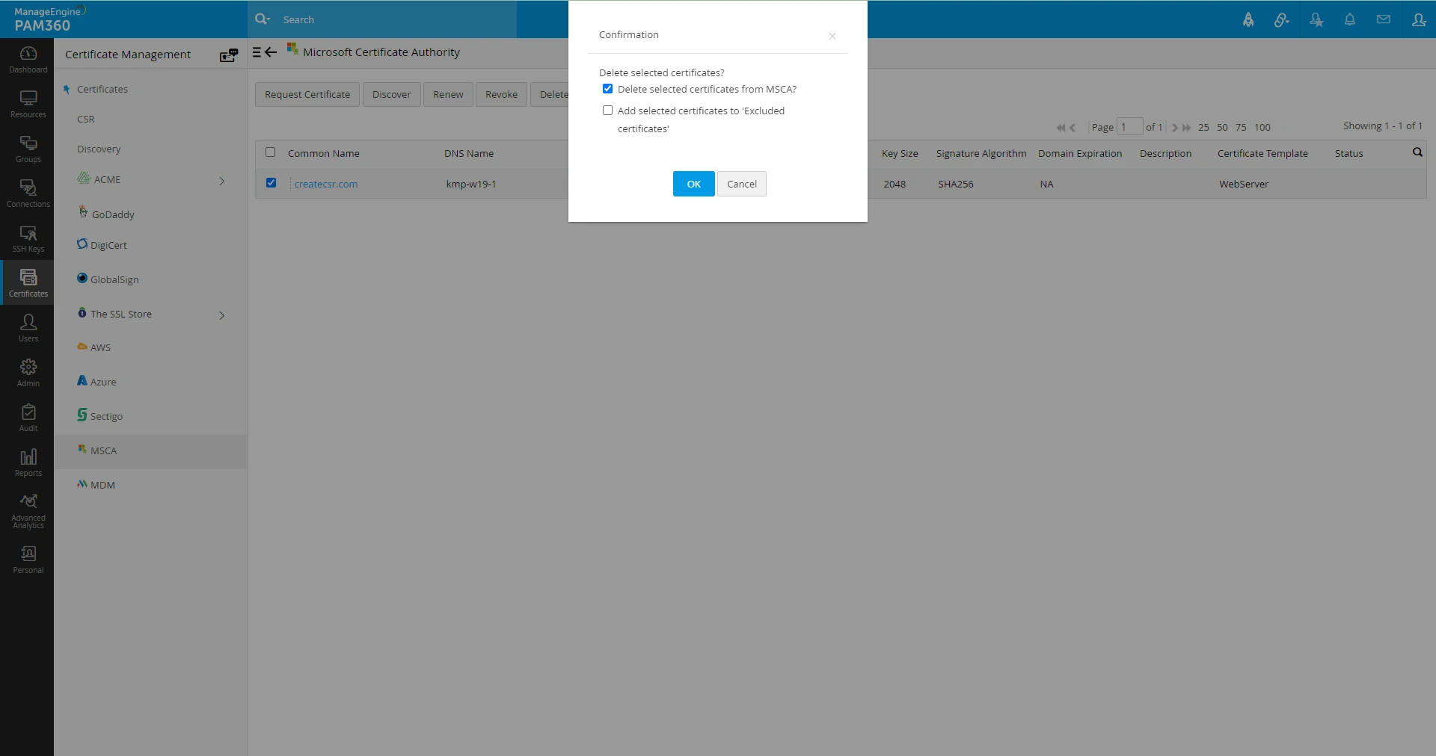Show 75 rows per page
This screenshot has width=1436, height=756.
point(1241,128)
